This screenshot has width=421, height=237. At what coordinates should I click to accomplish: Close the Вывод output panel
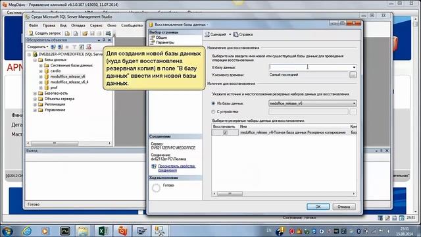click(x=387, y=151)
